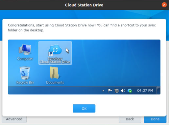
Task: Expand the hidden tray icons arrow
Action: tap(103, 91)
